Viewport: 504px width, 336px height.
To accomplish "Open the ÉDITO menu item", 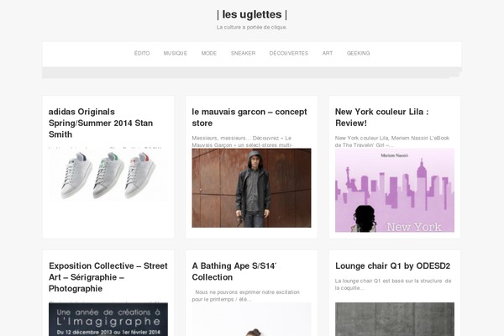I will coord(142,54).
